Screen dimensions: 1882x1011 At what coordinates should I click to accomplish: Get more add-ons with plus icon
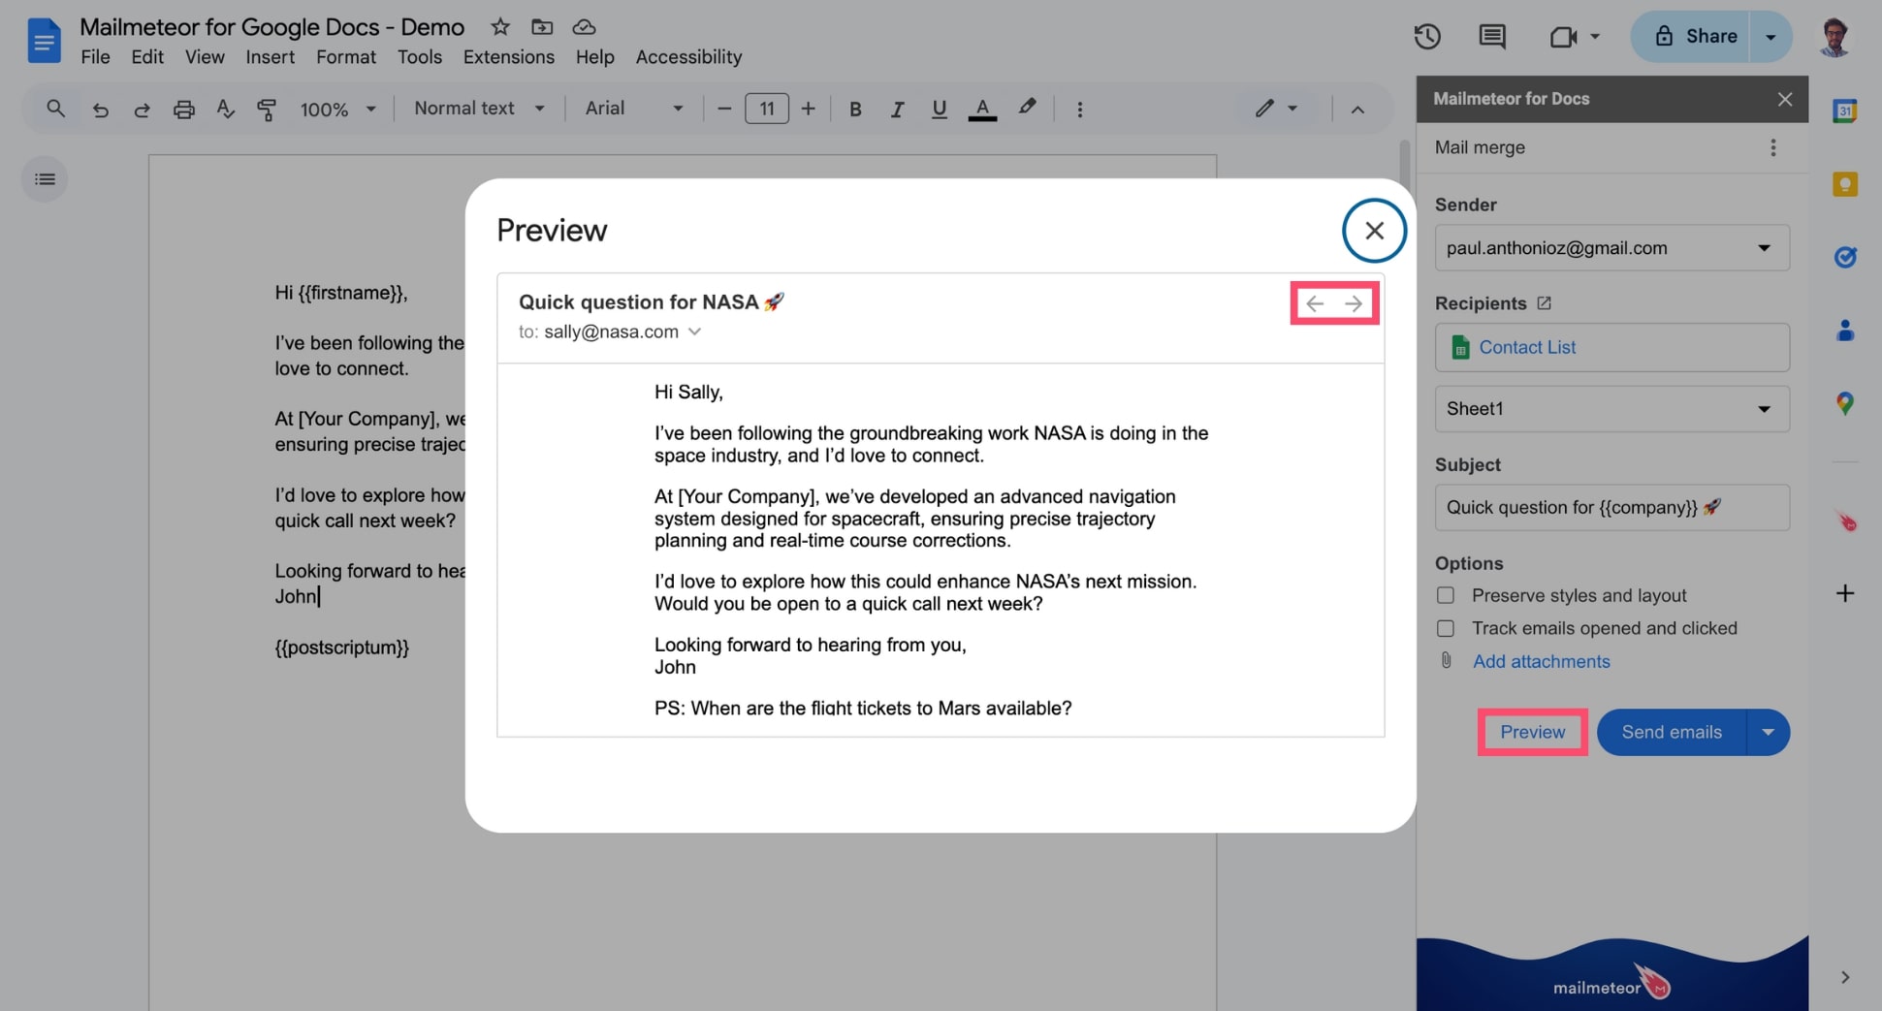click(x=1845, y=593)
